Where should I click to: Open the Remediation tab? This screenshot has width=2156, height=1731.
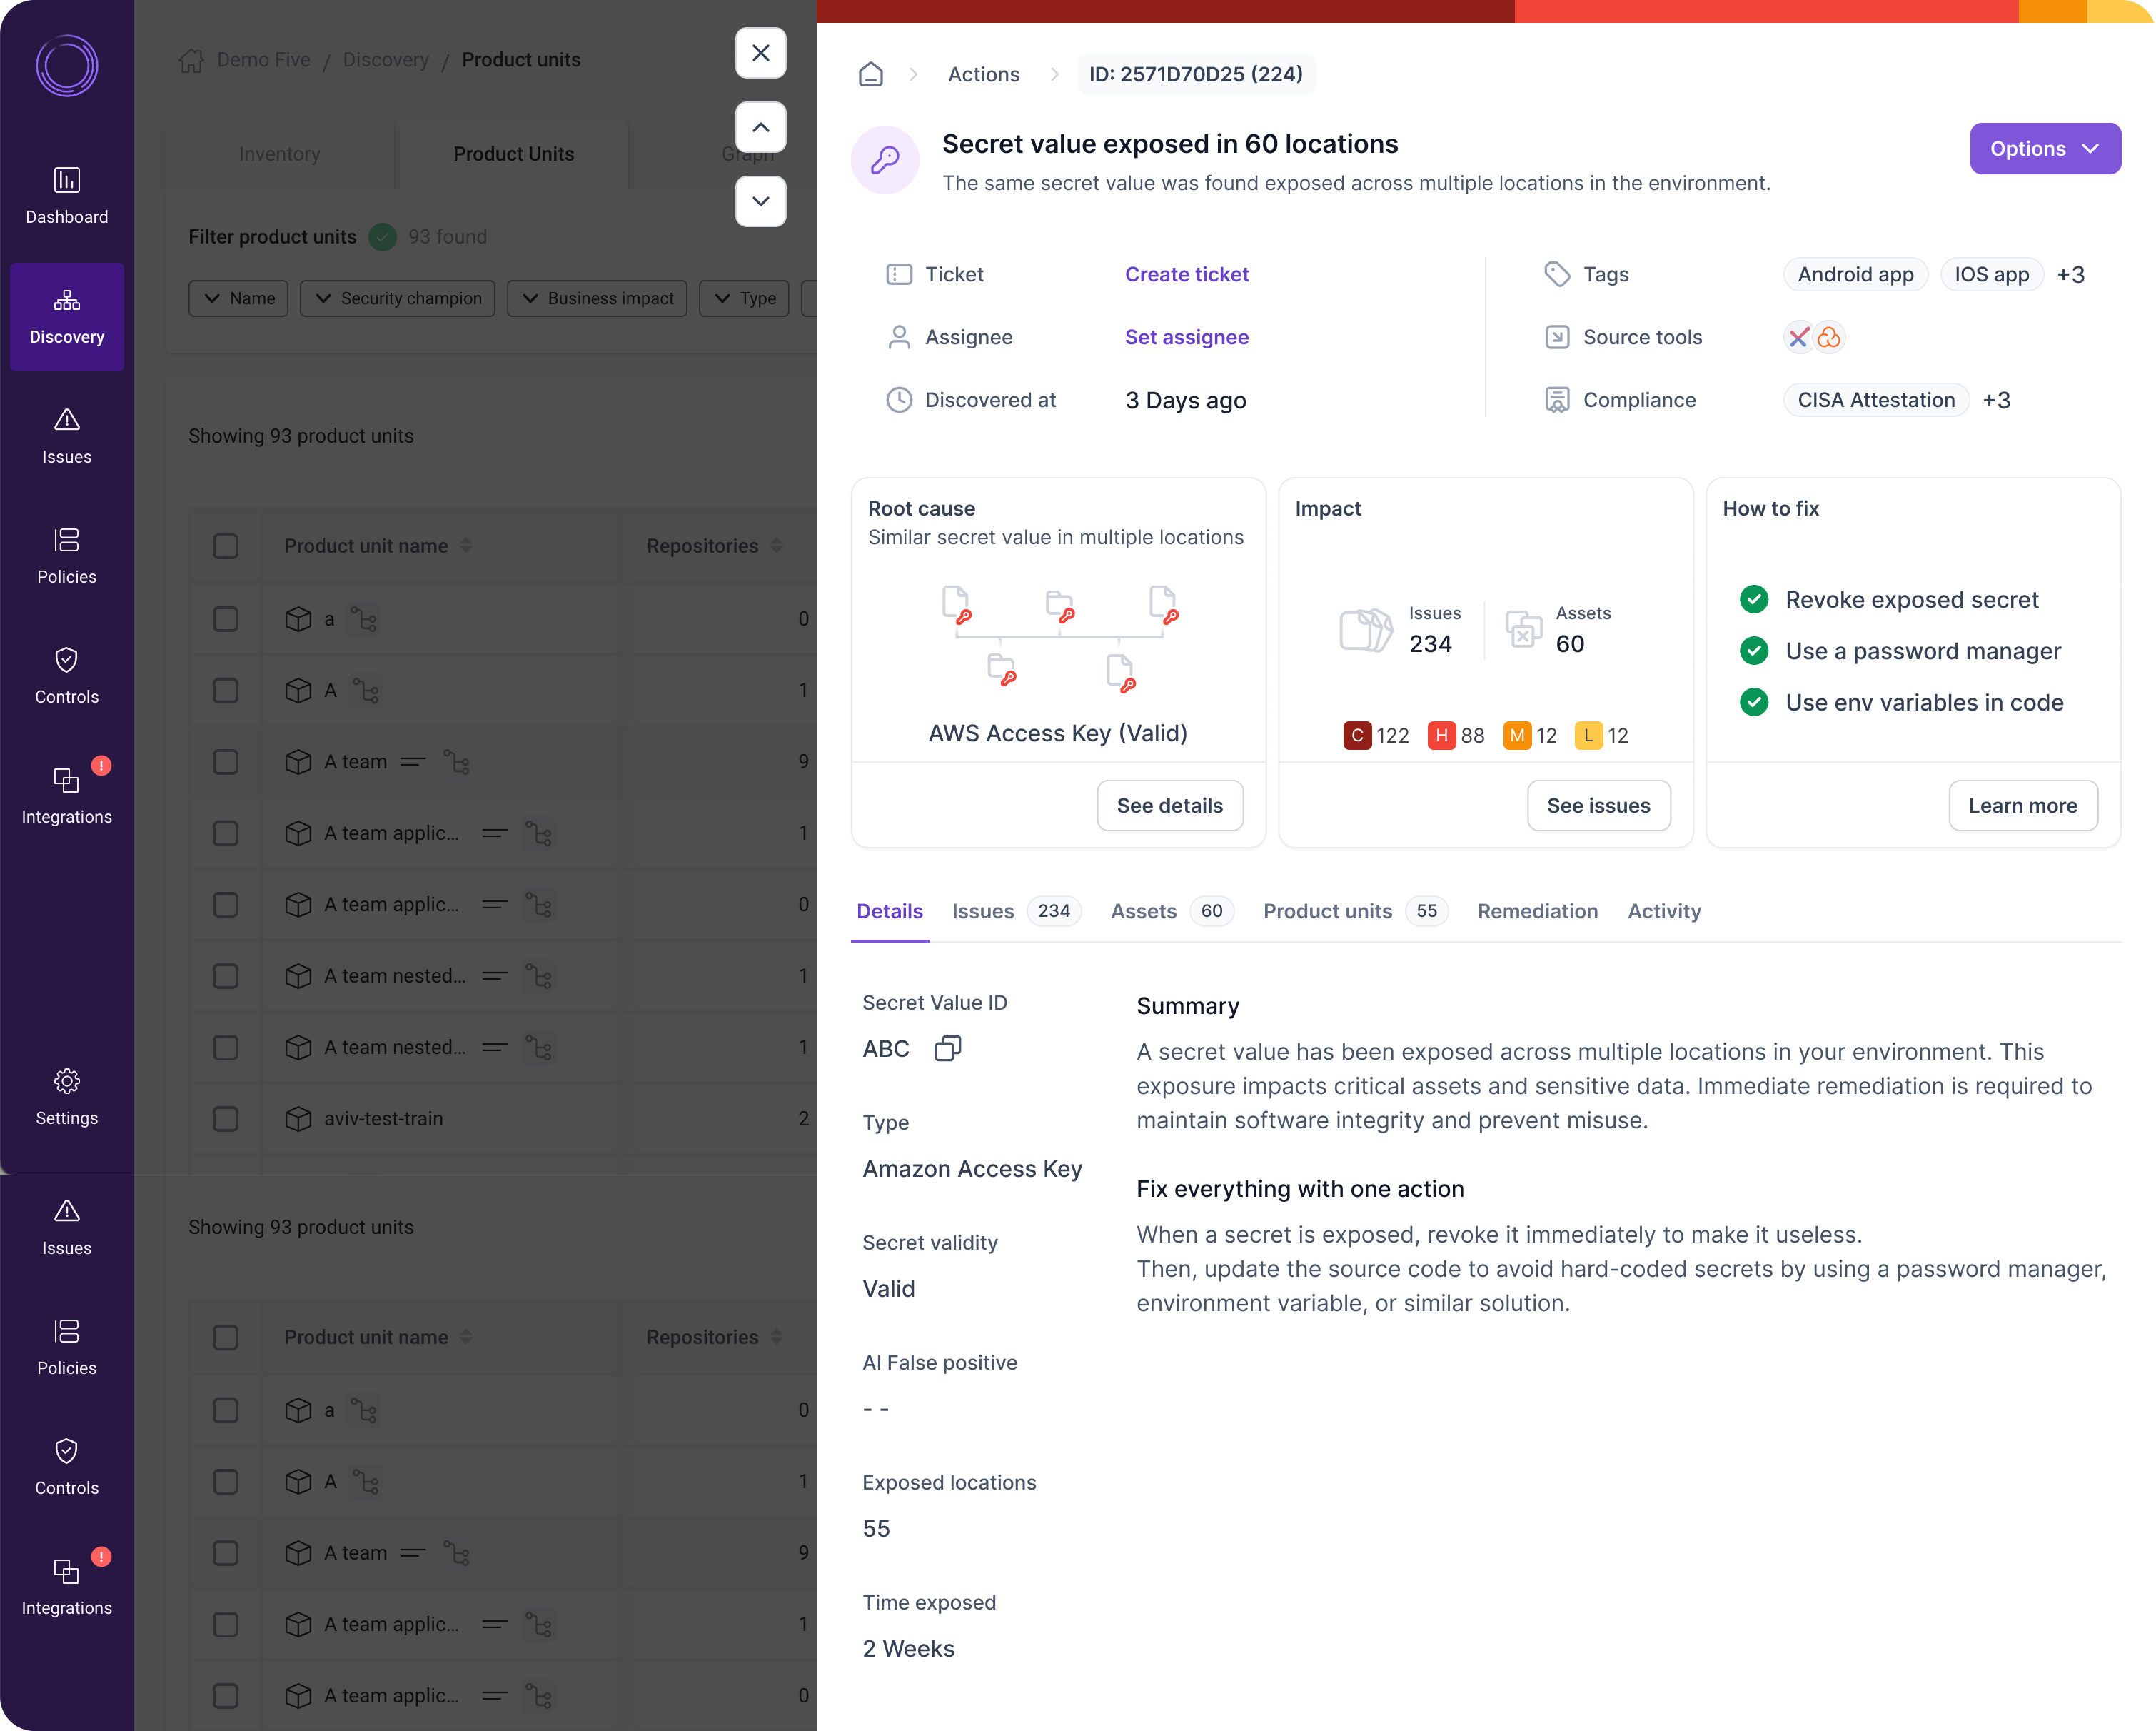(x=1537, y=911)
